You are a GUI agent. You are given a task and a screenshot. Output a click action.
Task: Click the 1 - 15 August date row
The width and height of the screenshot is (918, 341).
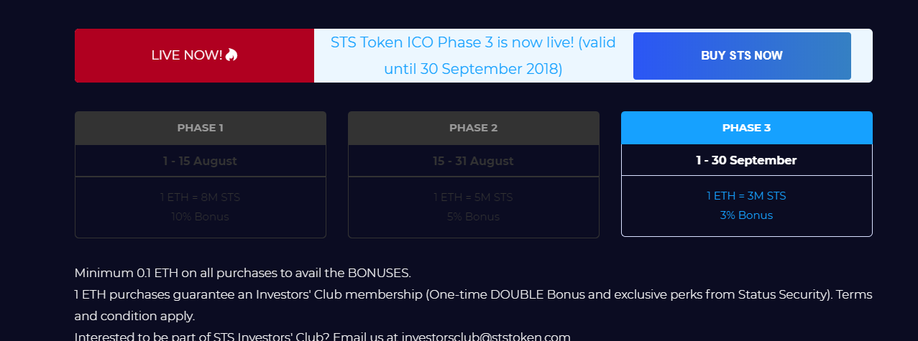[201, 161]
